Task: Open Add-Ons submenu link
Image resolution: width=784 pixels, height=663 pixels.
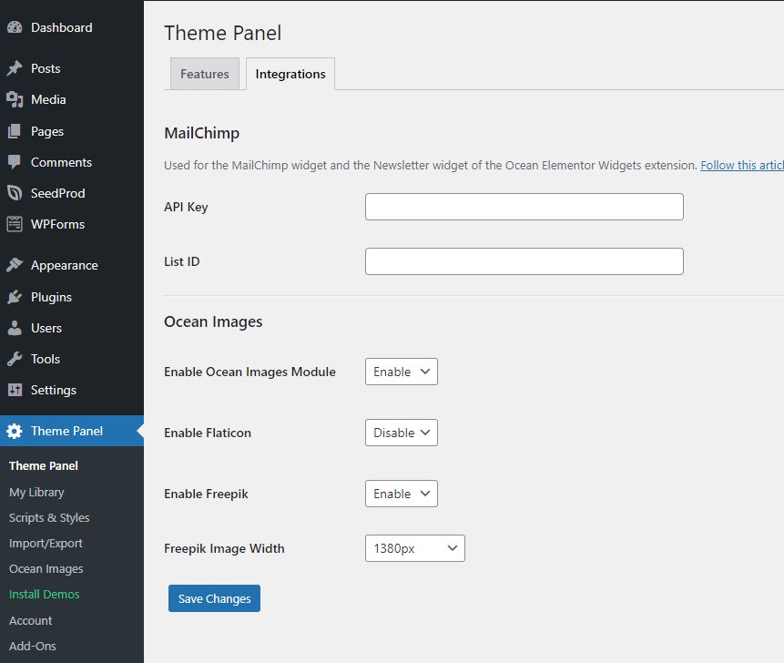Action: (33, 646)
